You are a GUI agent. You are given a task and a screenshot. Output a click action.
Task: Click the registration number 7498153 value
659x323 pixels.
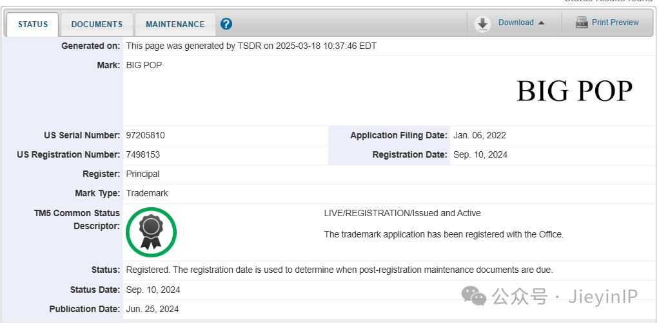point(143,155)
